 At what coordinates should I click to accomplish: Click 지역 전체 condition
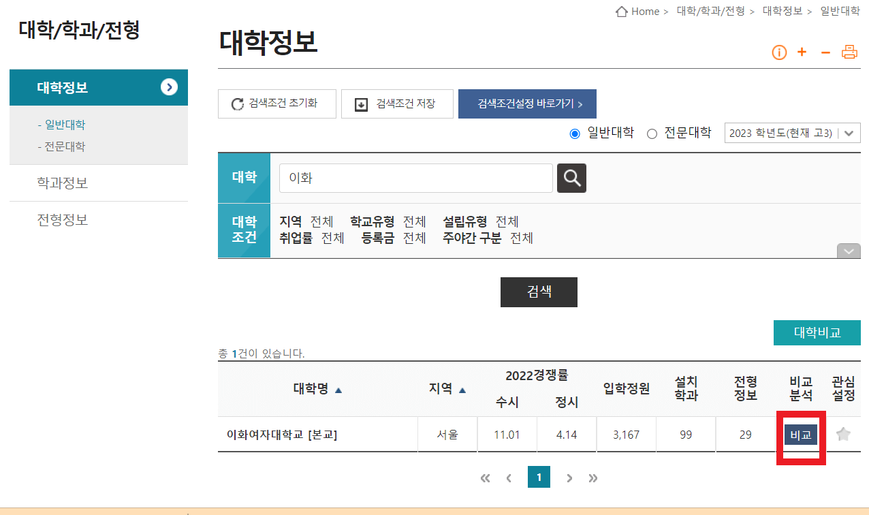pos(306,221)
